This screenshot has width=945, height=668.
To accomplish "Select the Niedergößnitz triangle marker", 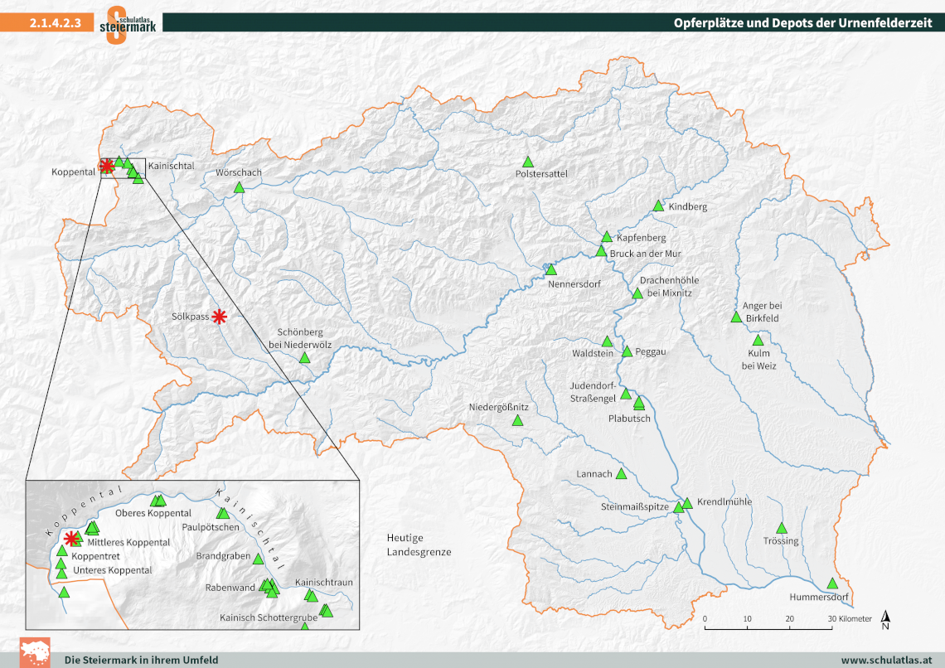I will [x=517, y=421].
